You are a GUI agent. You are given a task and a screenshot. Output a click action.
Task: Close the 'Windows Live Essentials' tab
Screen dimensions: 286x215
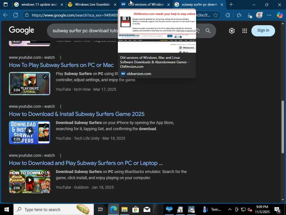pos(115,4)
